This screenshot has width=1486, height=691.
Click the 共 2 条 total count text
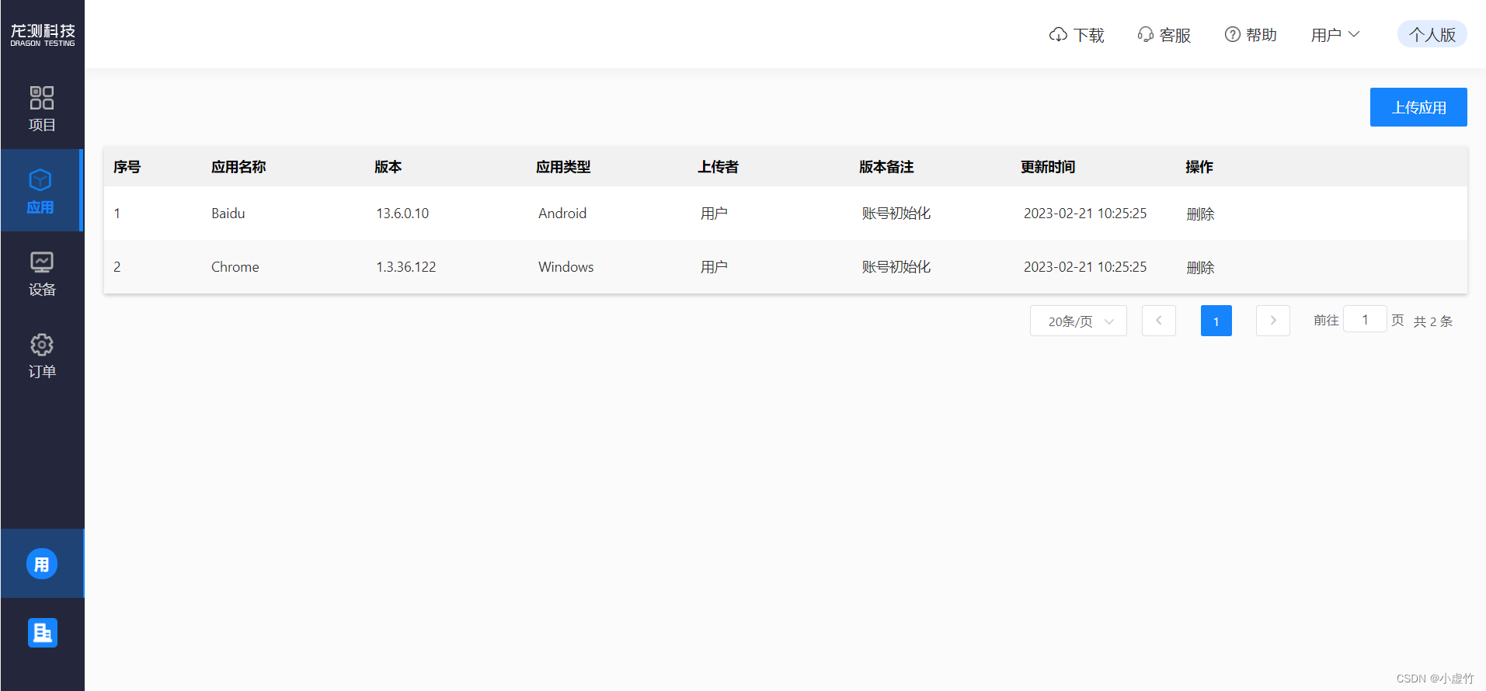coord(1432,321)
